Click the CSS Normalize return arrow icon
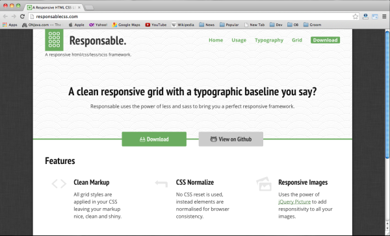Screen dimensions: 390x236 click(161, 184)
